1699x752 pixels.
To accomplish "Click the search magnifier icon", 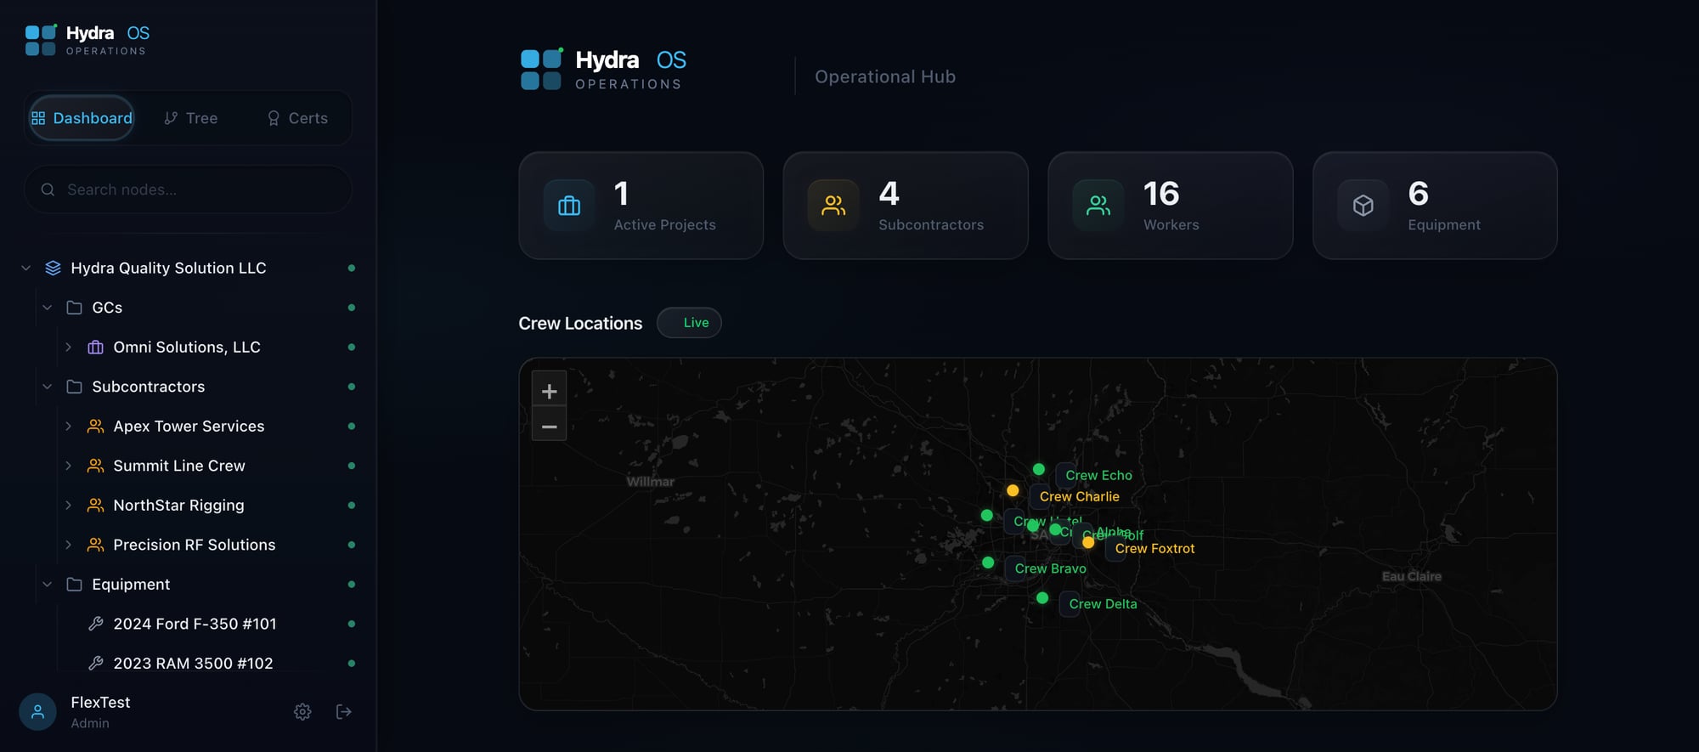I will (x=48, y=189).
